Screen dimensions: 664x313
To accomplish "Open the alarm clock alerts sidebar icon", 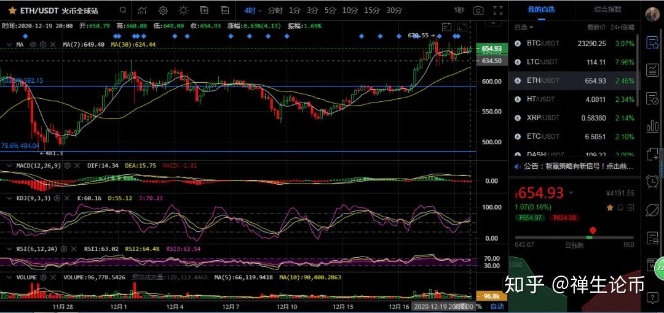I will point(652,182).
